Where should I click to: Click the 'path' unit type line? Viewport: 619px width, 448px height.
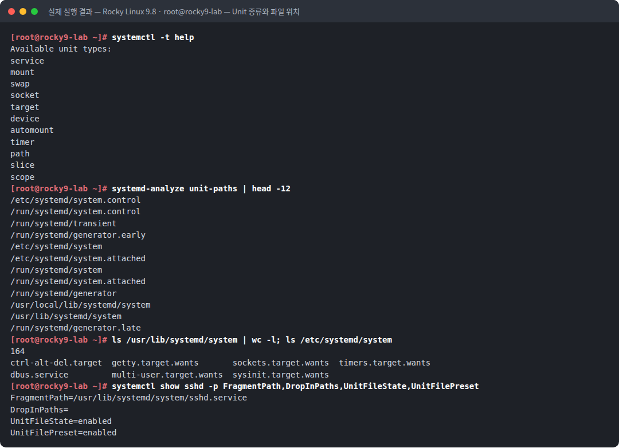[19, 154]
